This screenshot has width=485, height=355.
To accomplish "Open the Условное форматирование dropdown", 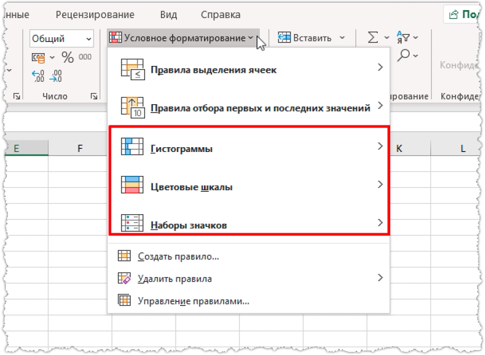I will pyautogui.click(x=183, y=38).
